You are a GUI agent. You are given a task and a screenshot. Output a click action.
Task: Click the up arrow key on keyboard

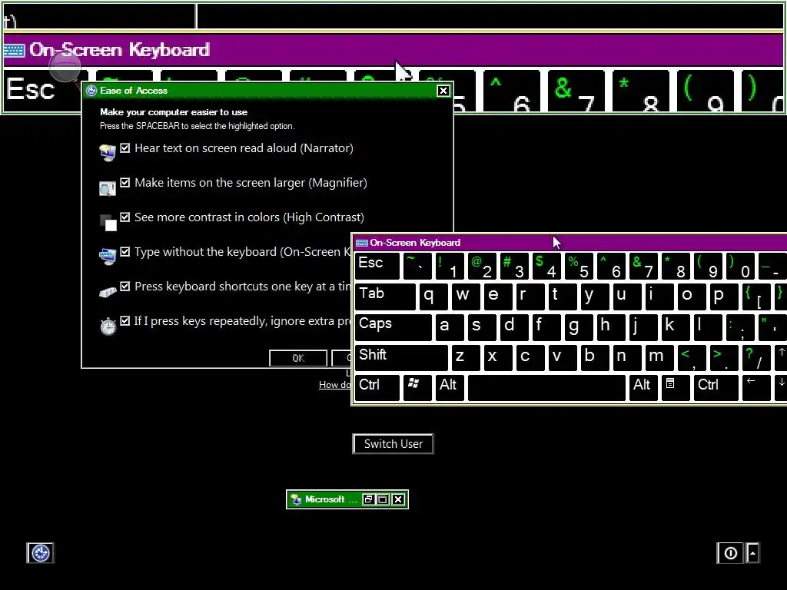pyautogui.click(x=781, y=358)
